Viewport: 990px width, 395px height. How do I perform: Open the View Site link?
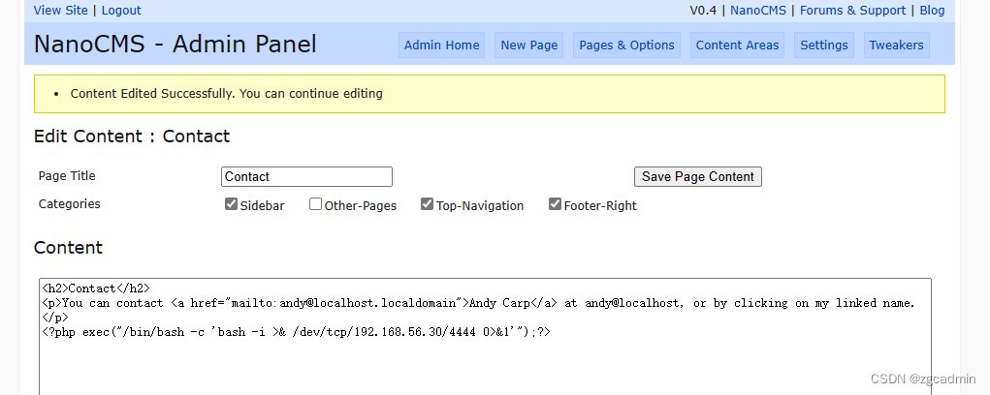(61, 10)
